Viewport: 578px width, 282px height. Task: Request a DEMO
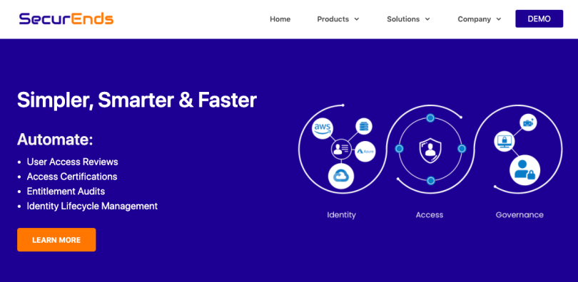(x=539, y=19)
